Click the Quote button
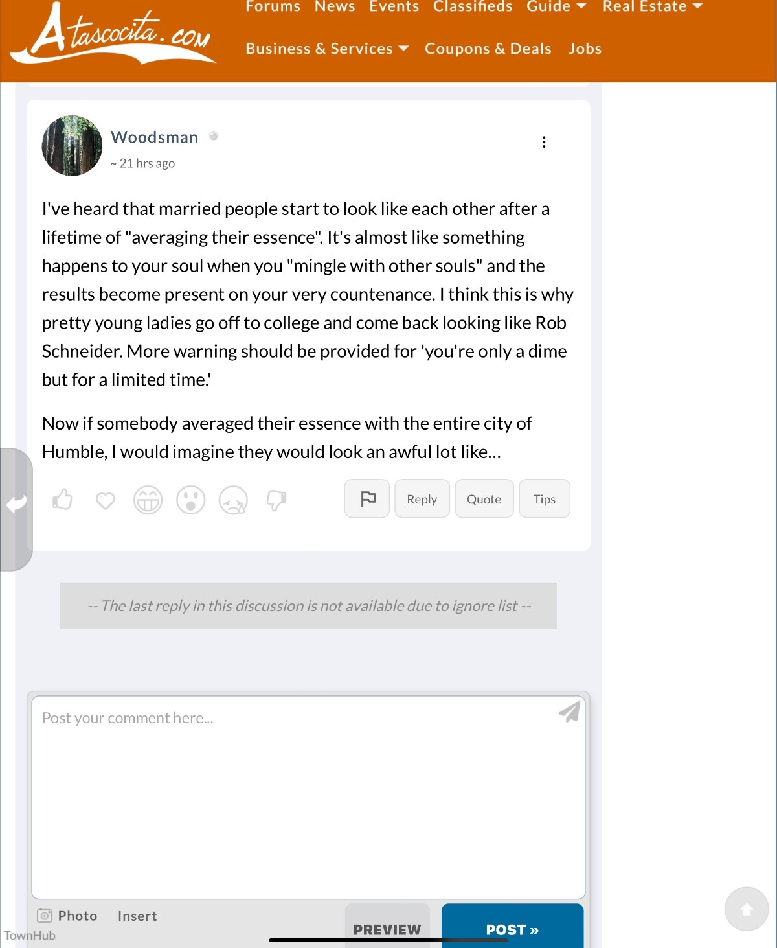This screenshot has height=948, width=777. coord(484,499)
